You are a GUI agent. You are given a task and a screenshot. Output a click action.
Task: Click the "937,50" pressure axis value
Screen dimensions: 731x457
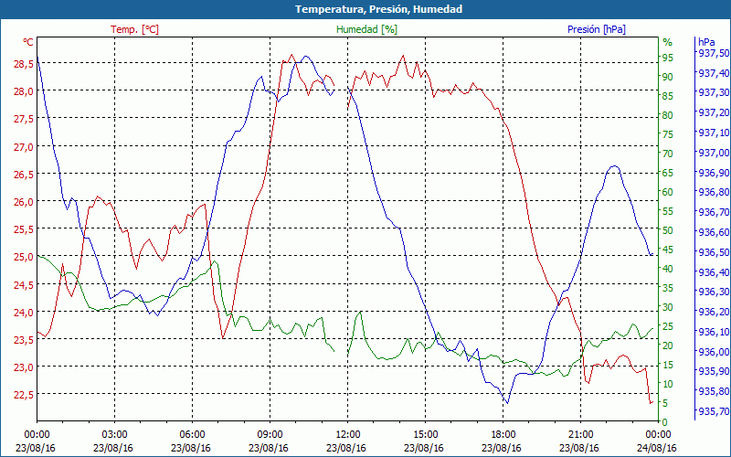(x=714, y=53)
